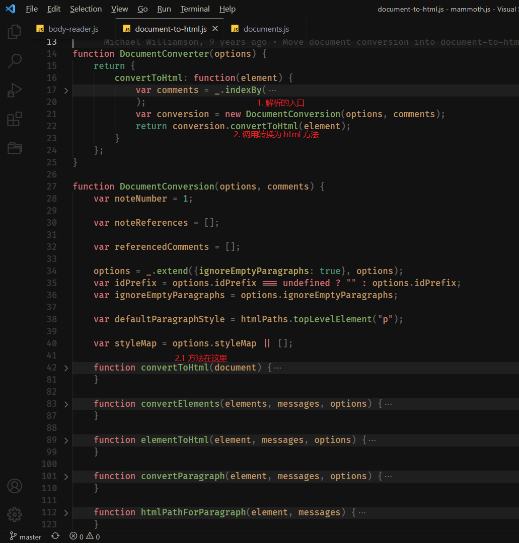
Task: Open the Run menu
Action: point(164,9)
